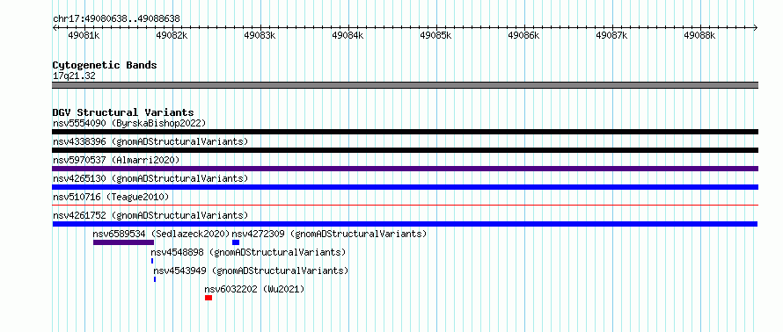Open the nsv4261752 variant label
This screenshot has width=783, height=332.
tap(150, 215)
